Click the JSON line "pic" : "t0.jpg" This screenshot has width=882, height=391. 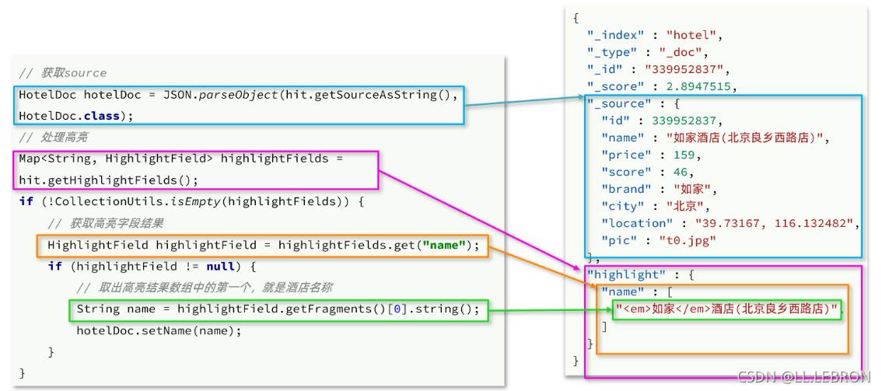tap(658, 240)
